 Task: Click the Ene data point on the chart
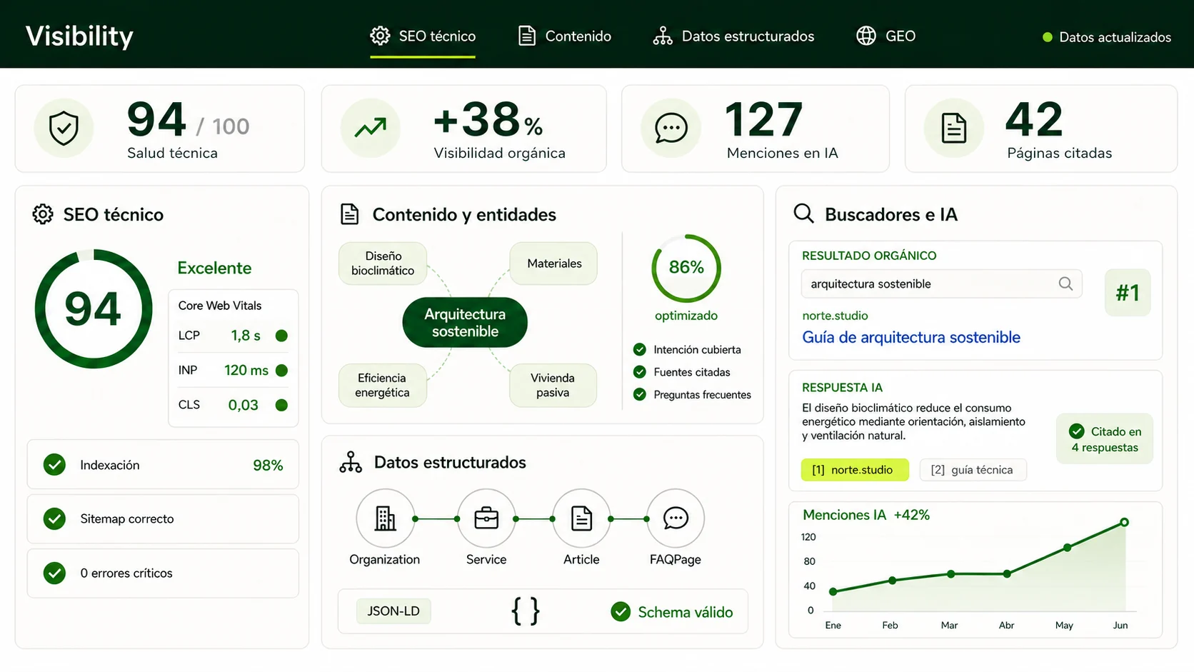833,591
